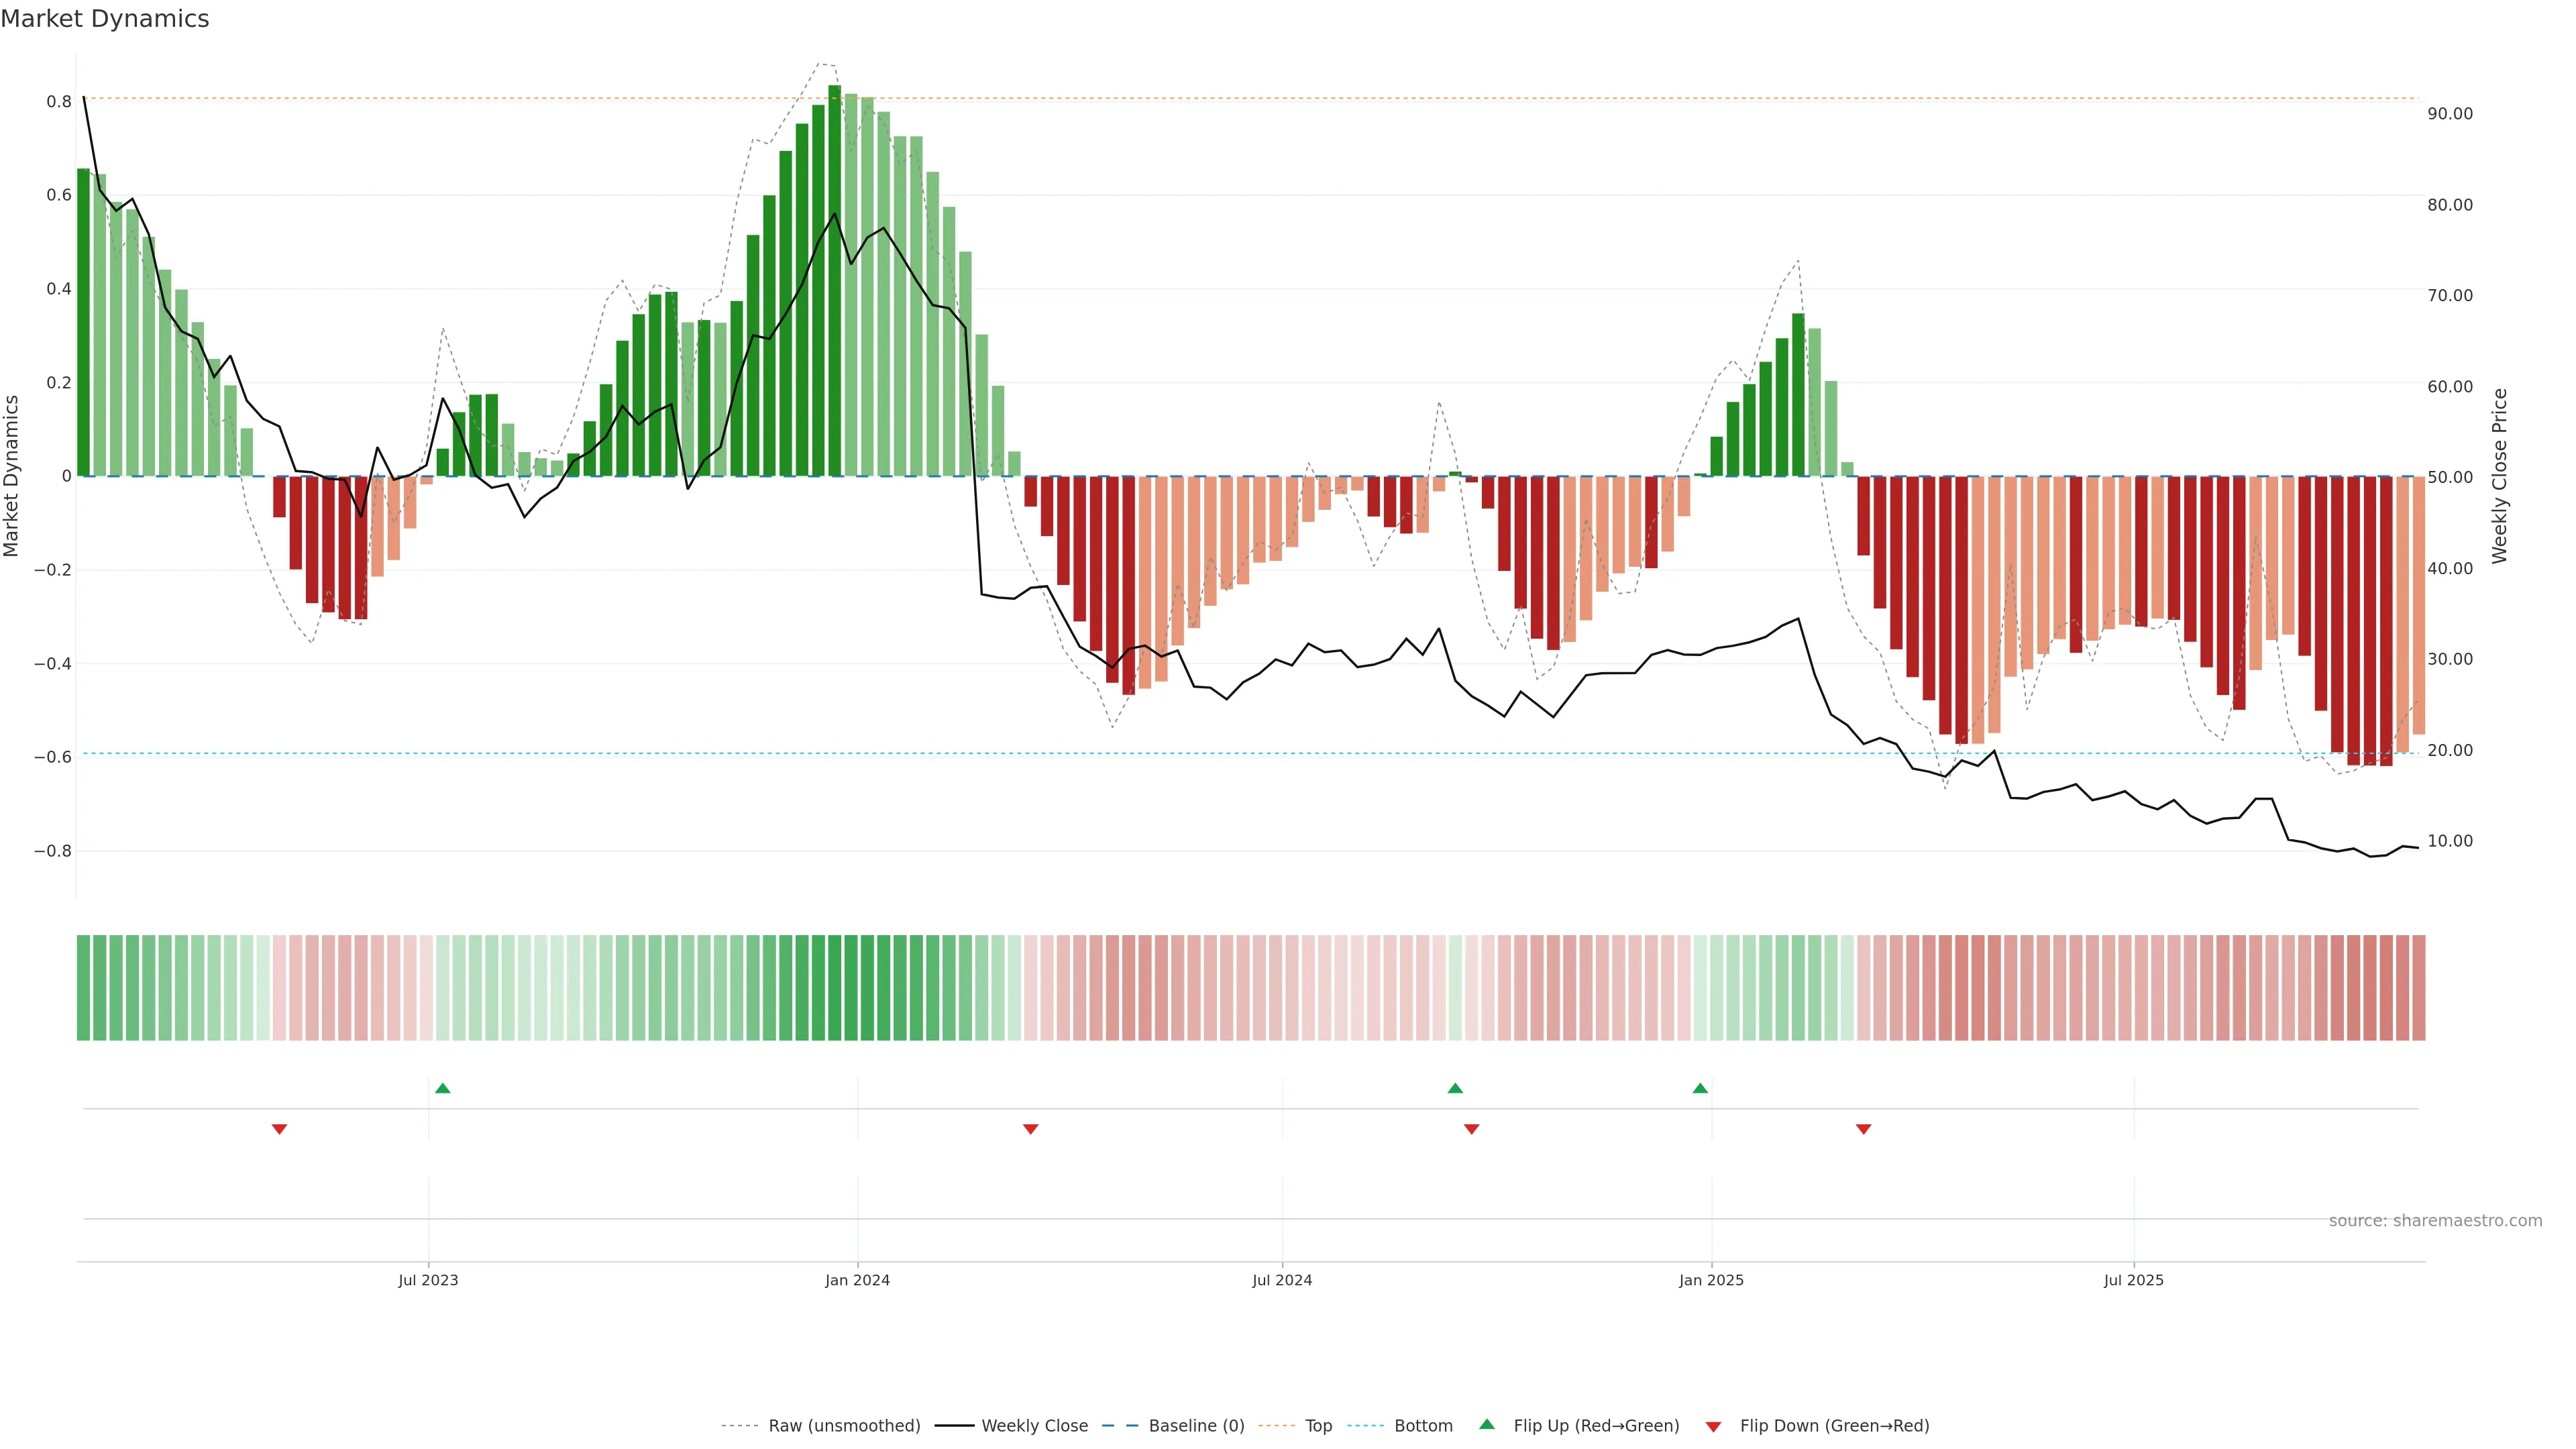Viewport: 2576px width, 1449px height.
Task: Hide the Top series via legend
Action: tap(1318, 1426)
